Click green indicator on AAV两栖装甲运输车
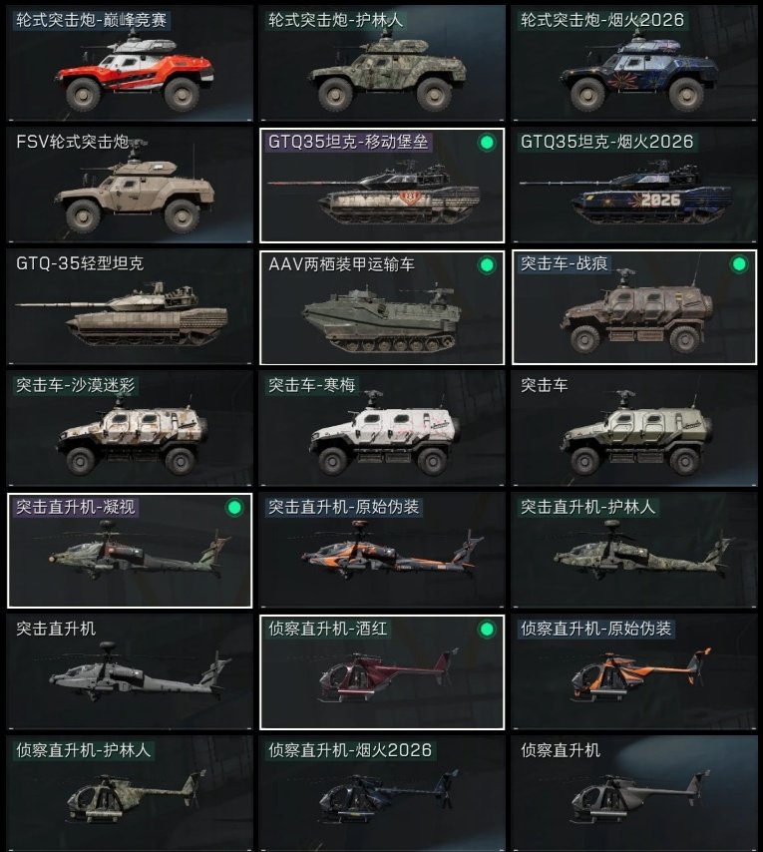The width and height of the screenshot is (763, 852). click(487, 264)
